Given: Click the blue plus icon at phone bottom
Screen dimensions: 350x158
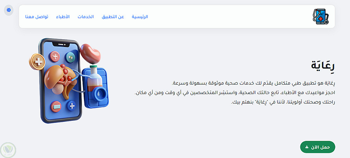Looking at the screenshot, I should (72, 106).
